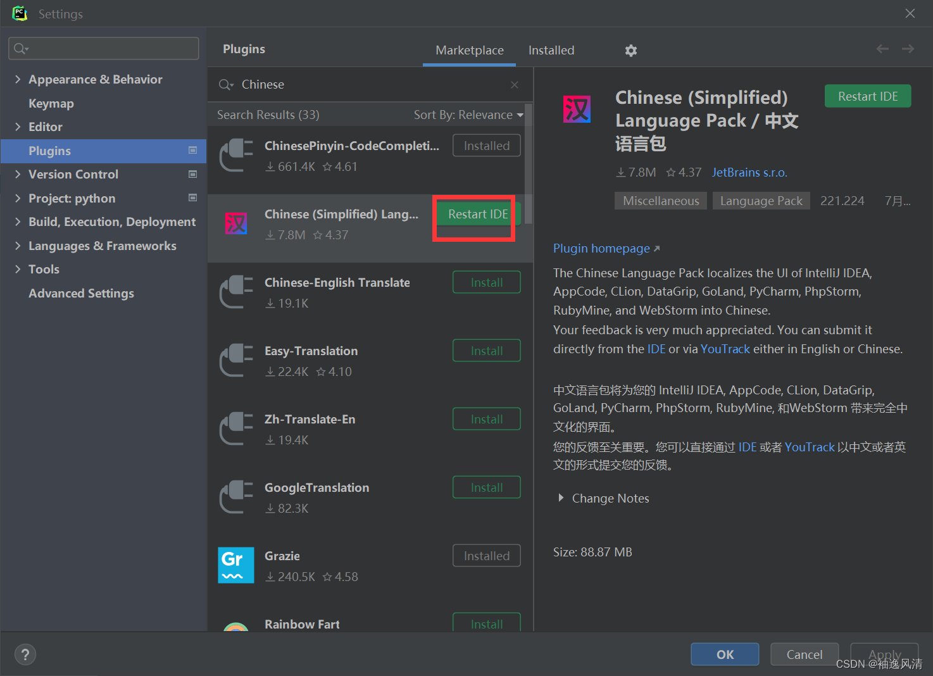Open YouTrack link in English description
This screenshot has height=676, width=933.
725,349
